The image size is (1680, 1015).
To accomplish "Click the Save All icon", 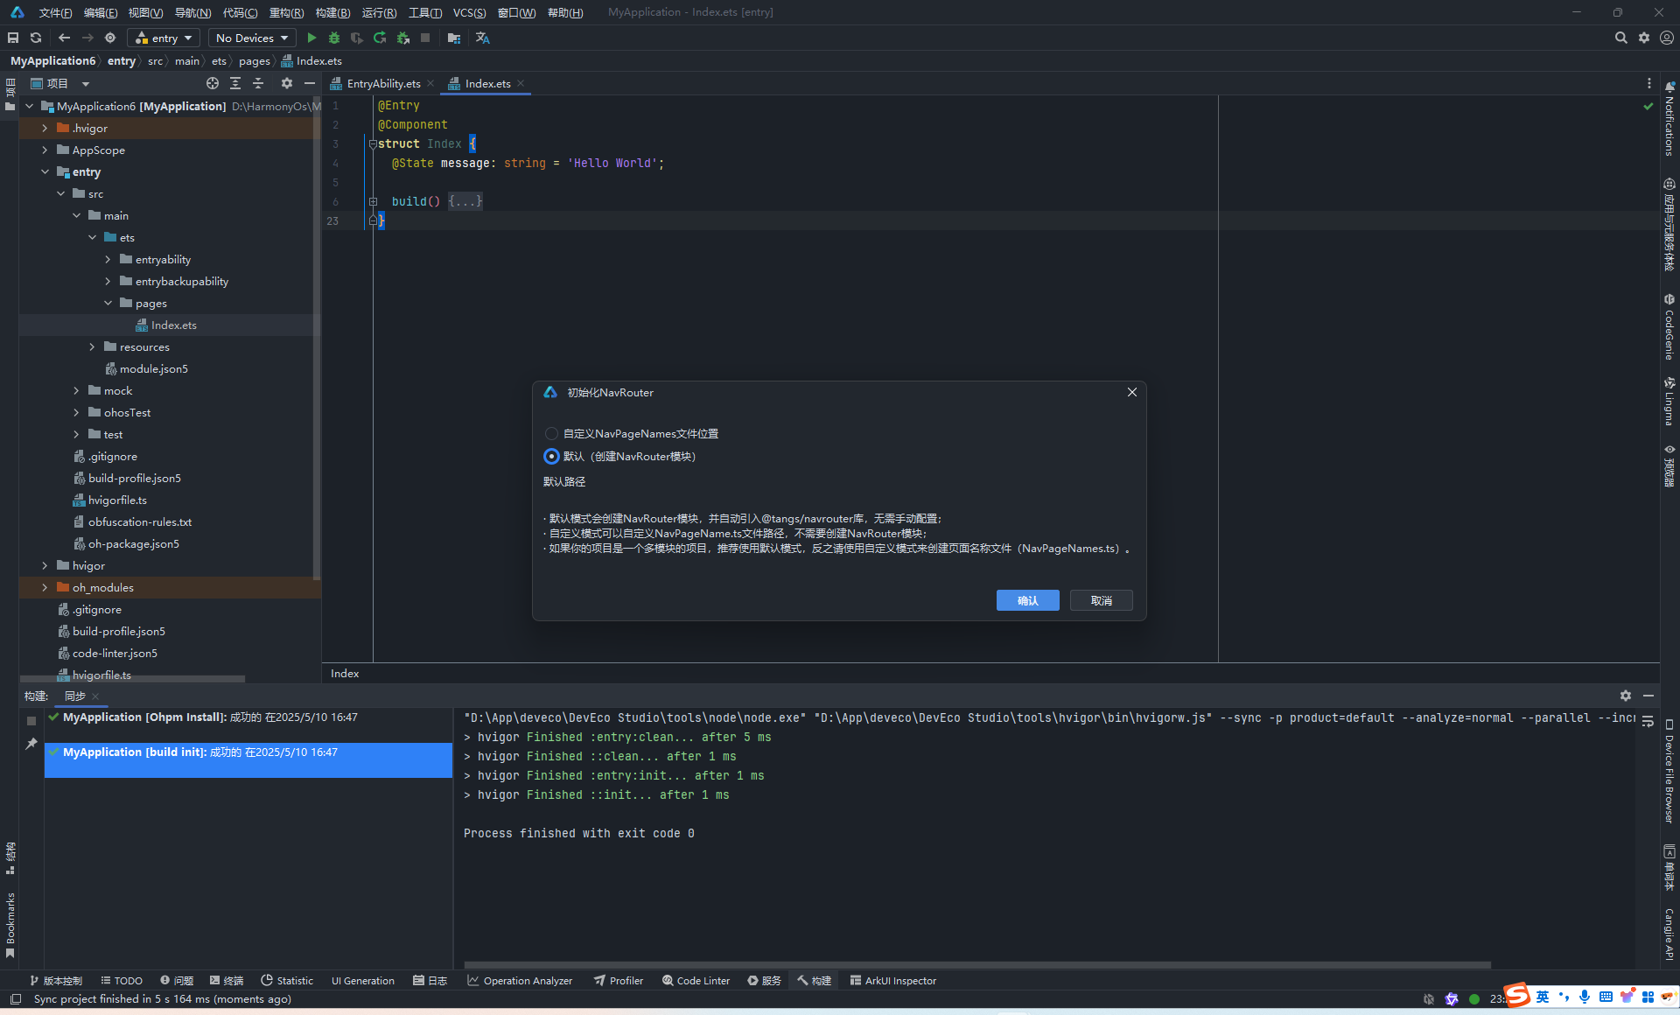I will pyautogui.click(x=13, y=38).
